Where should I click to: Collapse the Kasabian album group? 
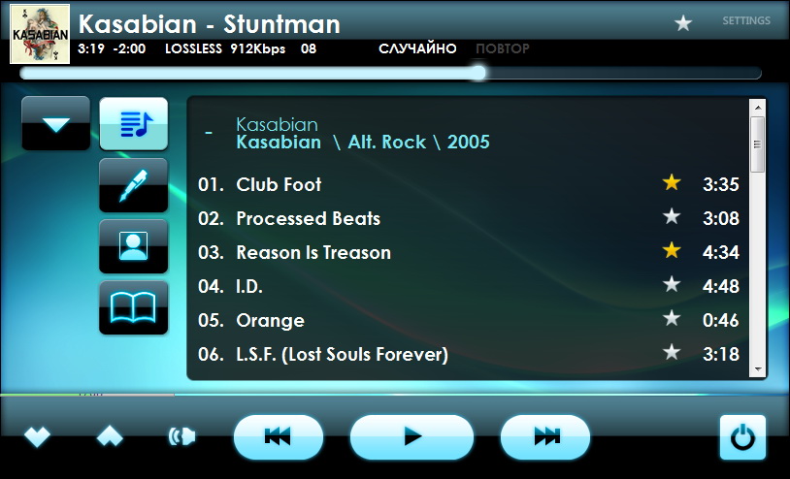(209, 133)
